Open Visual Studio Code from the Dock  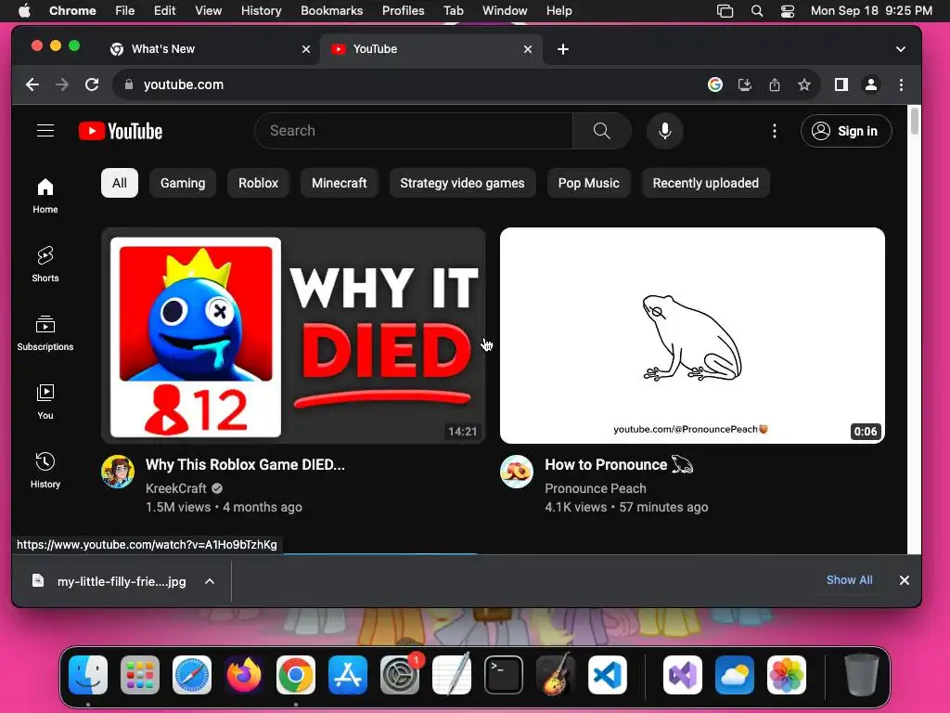click(x=607, y=675)
